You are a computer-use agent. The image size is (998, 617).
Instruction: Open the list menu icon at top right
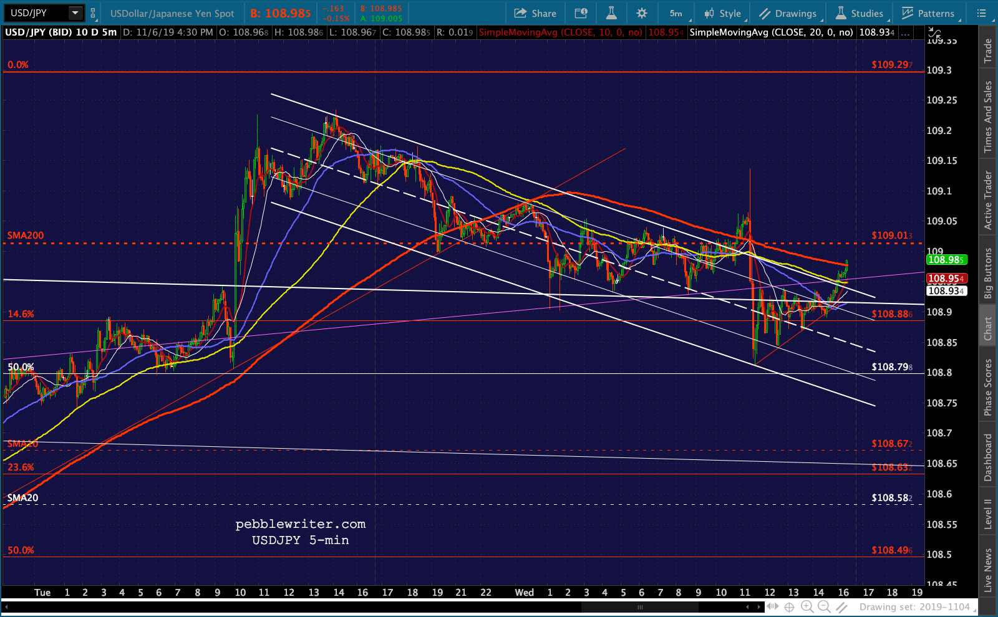981,13
